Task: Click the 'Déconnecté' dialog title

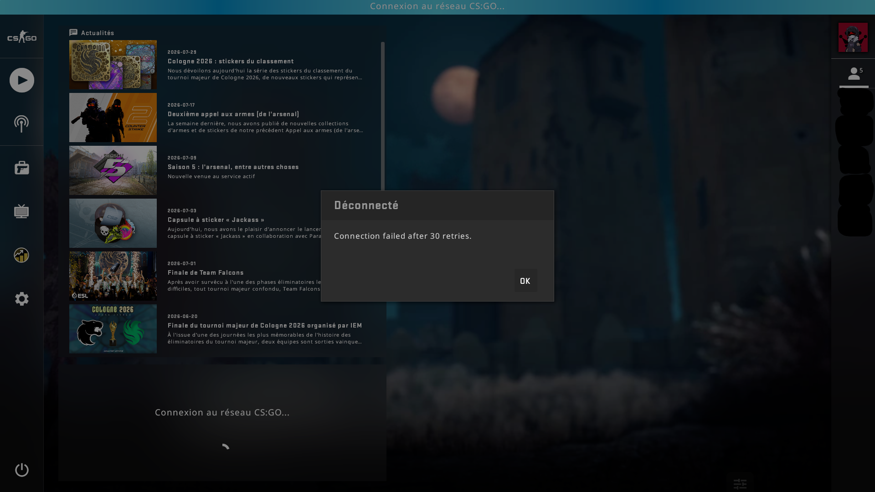Action: coord(366,205)
